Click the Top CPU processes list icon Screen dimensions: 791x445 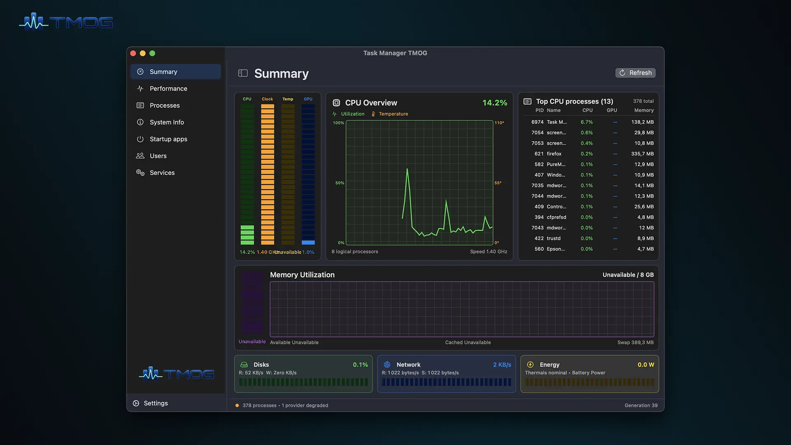click(x=527, y=101)
